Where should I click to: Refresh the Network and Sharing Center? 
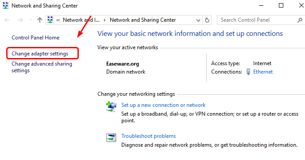[x=207, y=20]
